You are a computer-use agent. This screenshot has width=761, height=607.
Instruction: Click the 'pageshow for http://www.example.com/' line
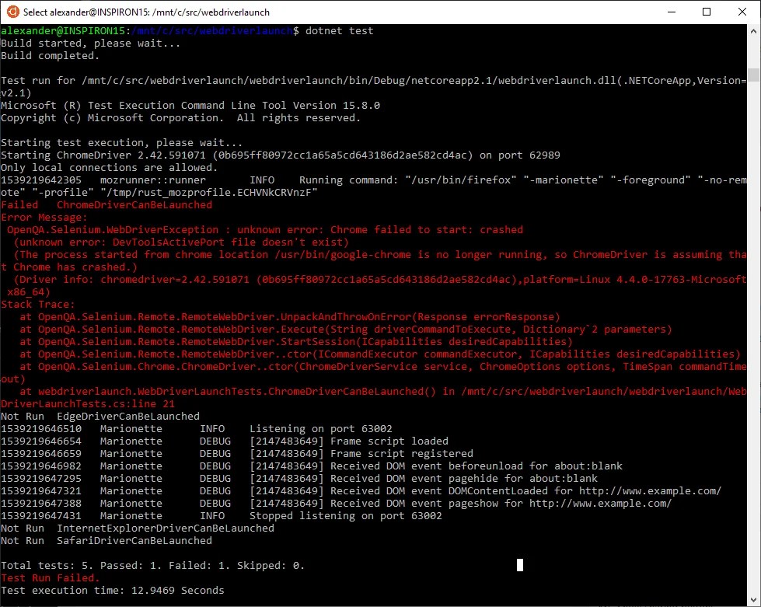337,503
